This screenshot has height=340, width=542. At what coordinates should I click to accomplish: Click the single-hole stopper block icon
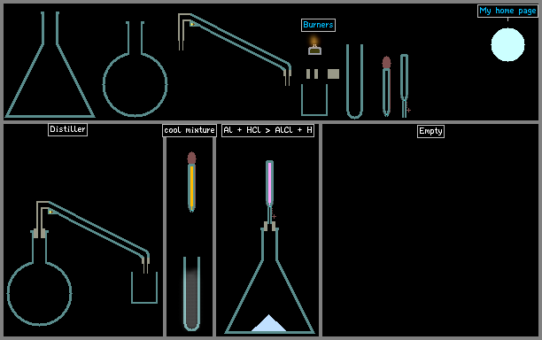click(x=333, y=74)
